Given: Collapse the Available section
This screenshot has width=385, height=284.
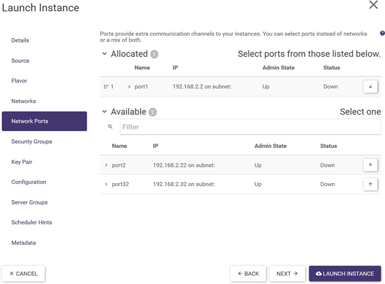Looking at the screenshot, I should 104,112.
